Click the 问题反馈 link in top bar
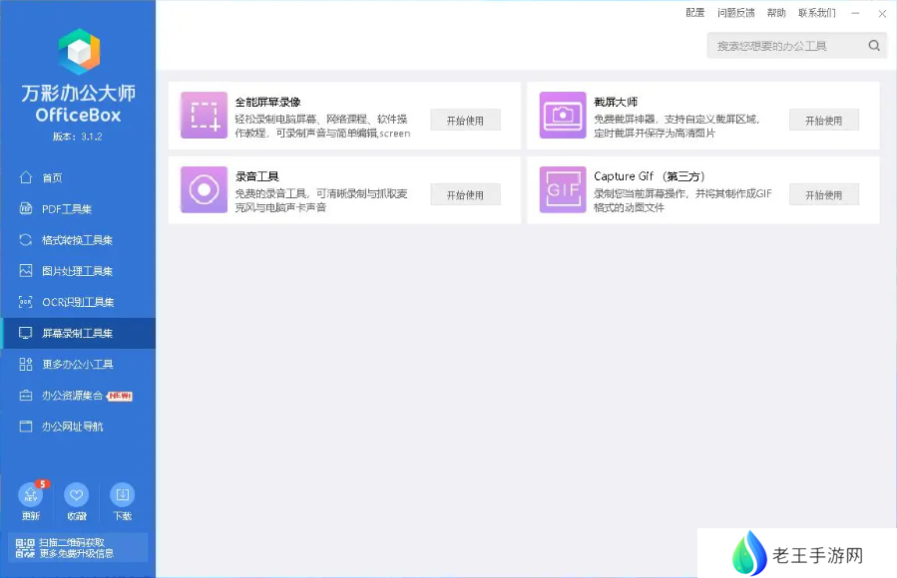897x578 pixels. coord(735,13)
